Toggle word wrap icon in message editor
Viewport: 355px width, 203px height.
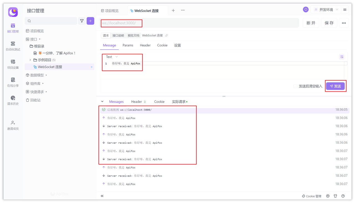click(342, 57)
